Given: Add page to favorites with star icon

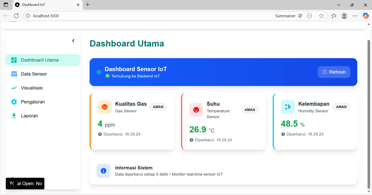Looking at the screenshot, I should coord(321,16).
